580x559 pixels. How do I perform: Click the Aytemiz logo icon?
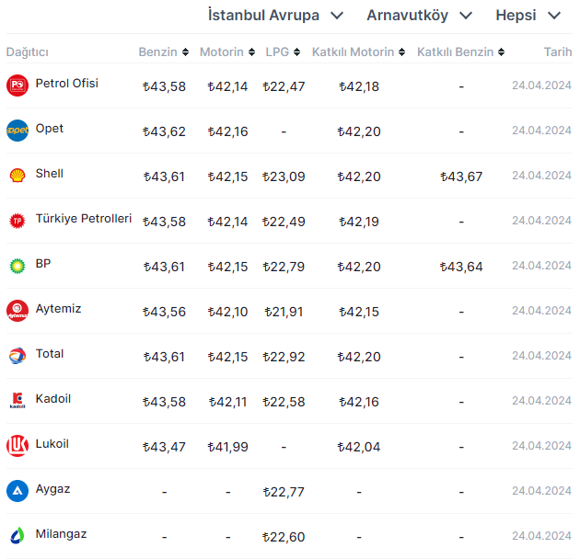click(17, 311)
